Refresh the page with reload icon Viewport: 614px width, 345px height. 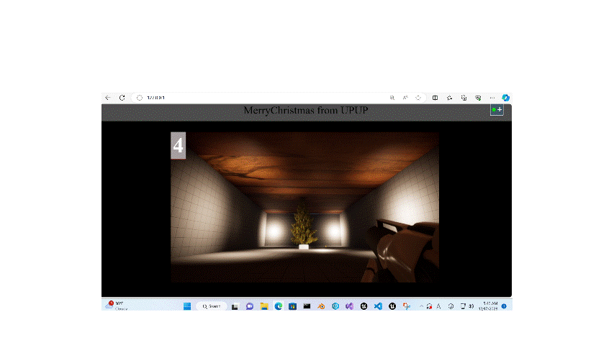click(x=122, y=98)
